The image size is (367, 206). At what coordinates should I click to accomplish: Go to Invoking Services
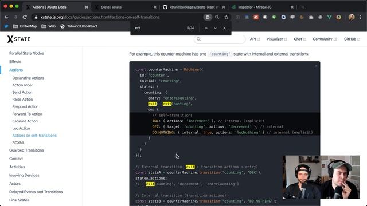pos(24,175)
